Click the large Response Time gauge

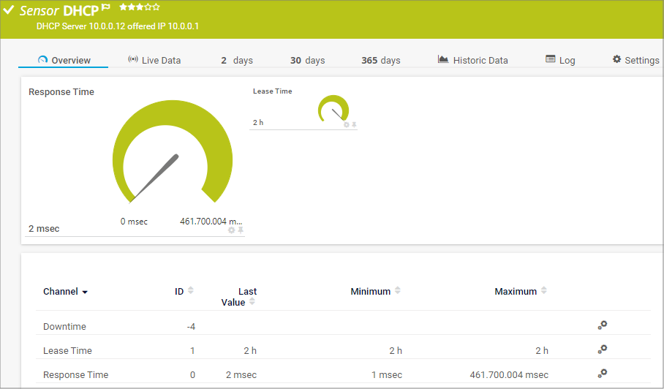click(x=173, y=155)
